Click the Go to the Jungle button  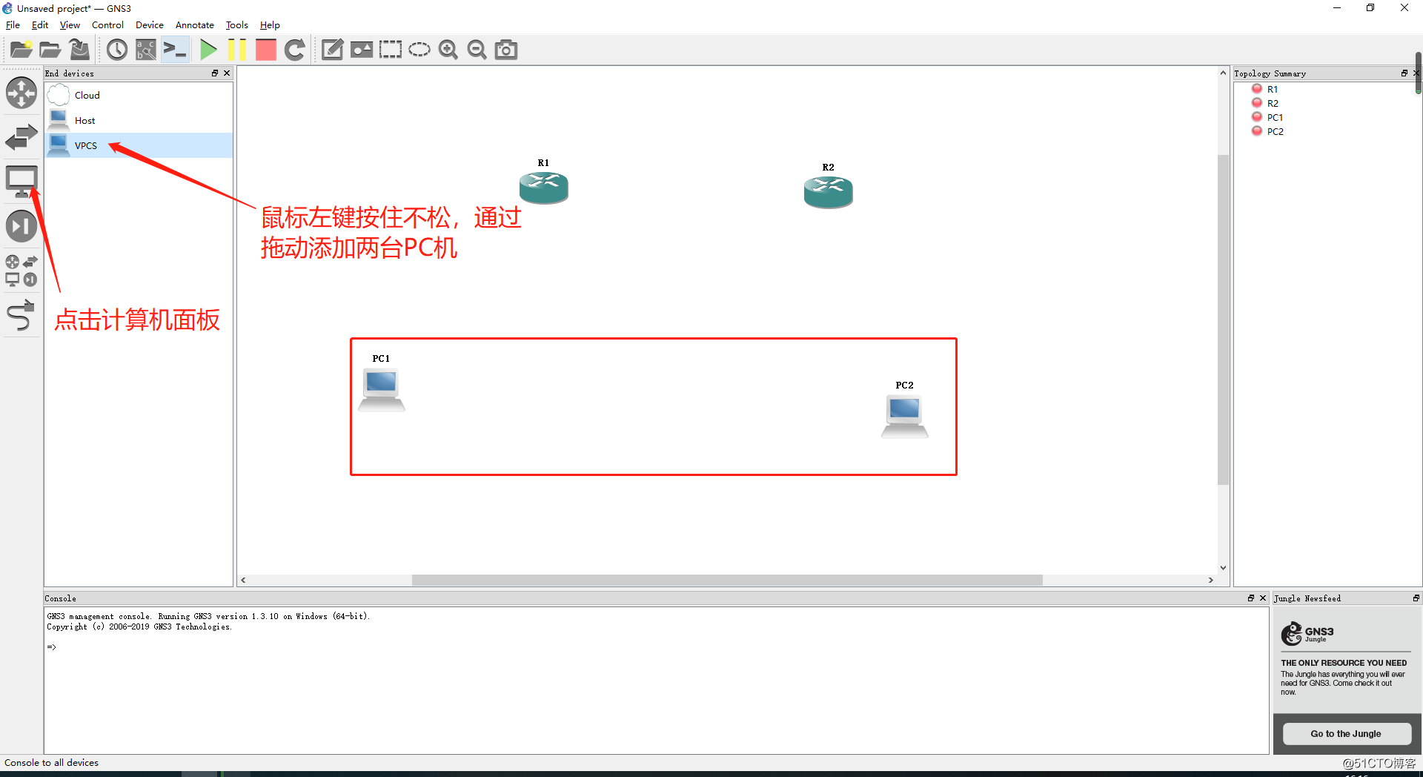pyautogui.click(x=1346, y=733)
